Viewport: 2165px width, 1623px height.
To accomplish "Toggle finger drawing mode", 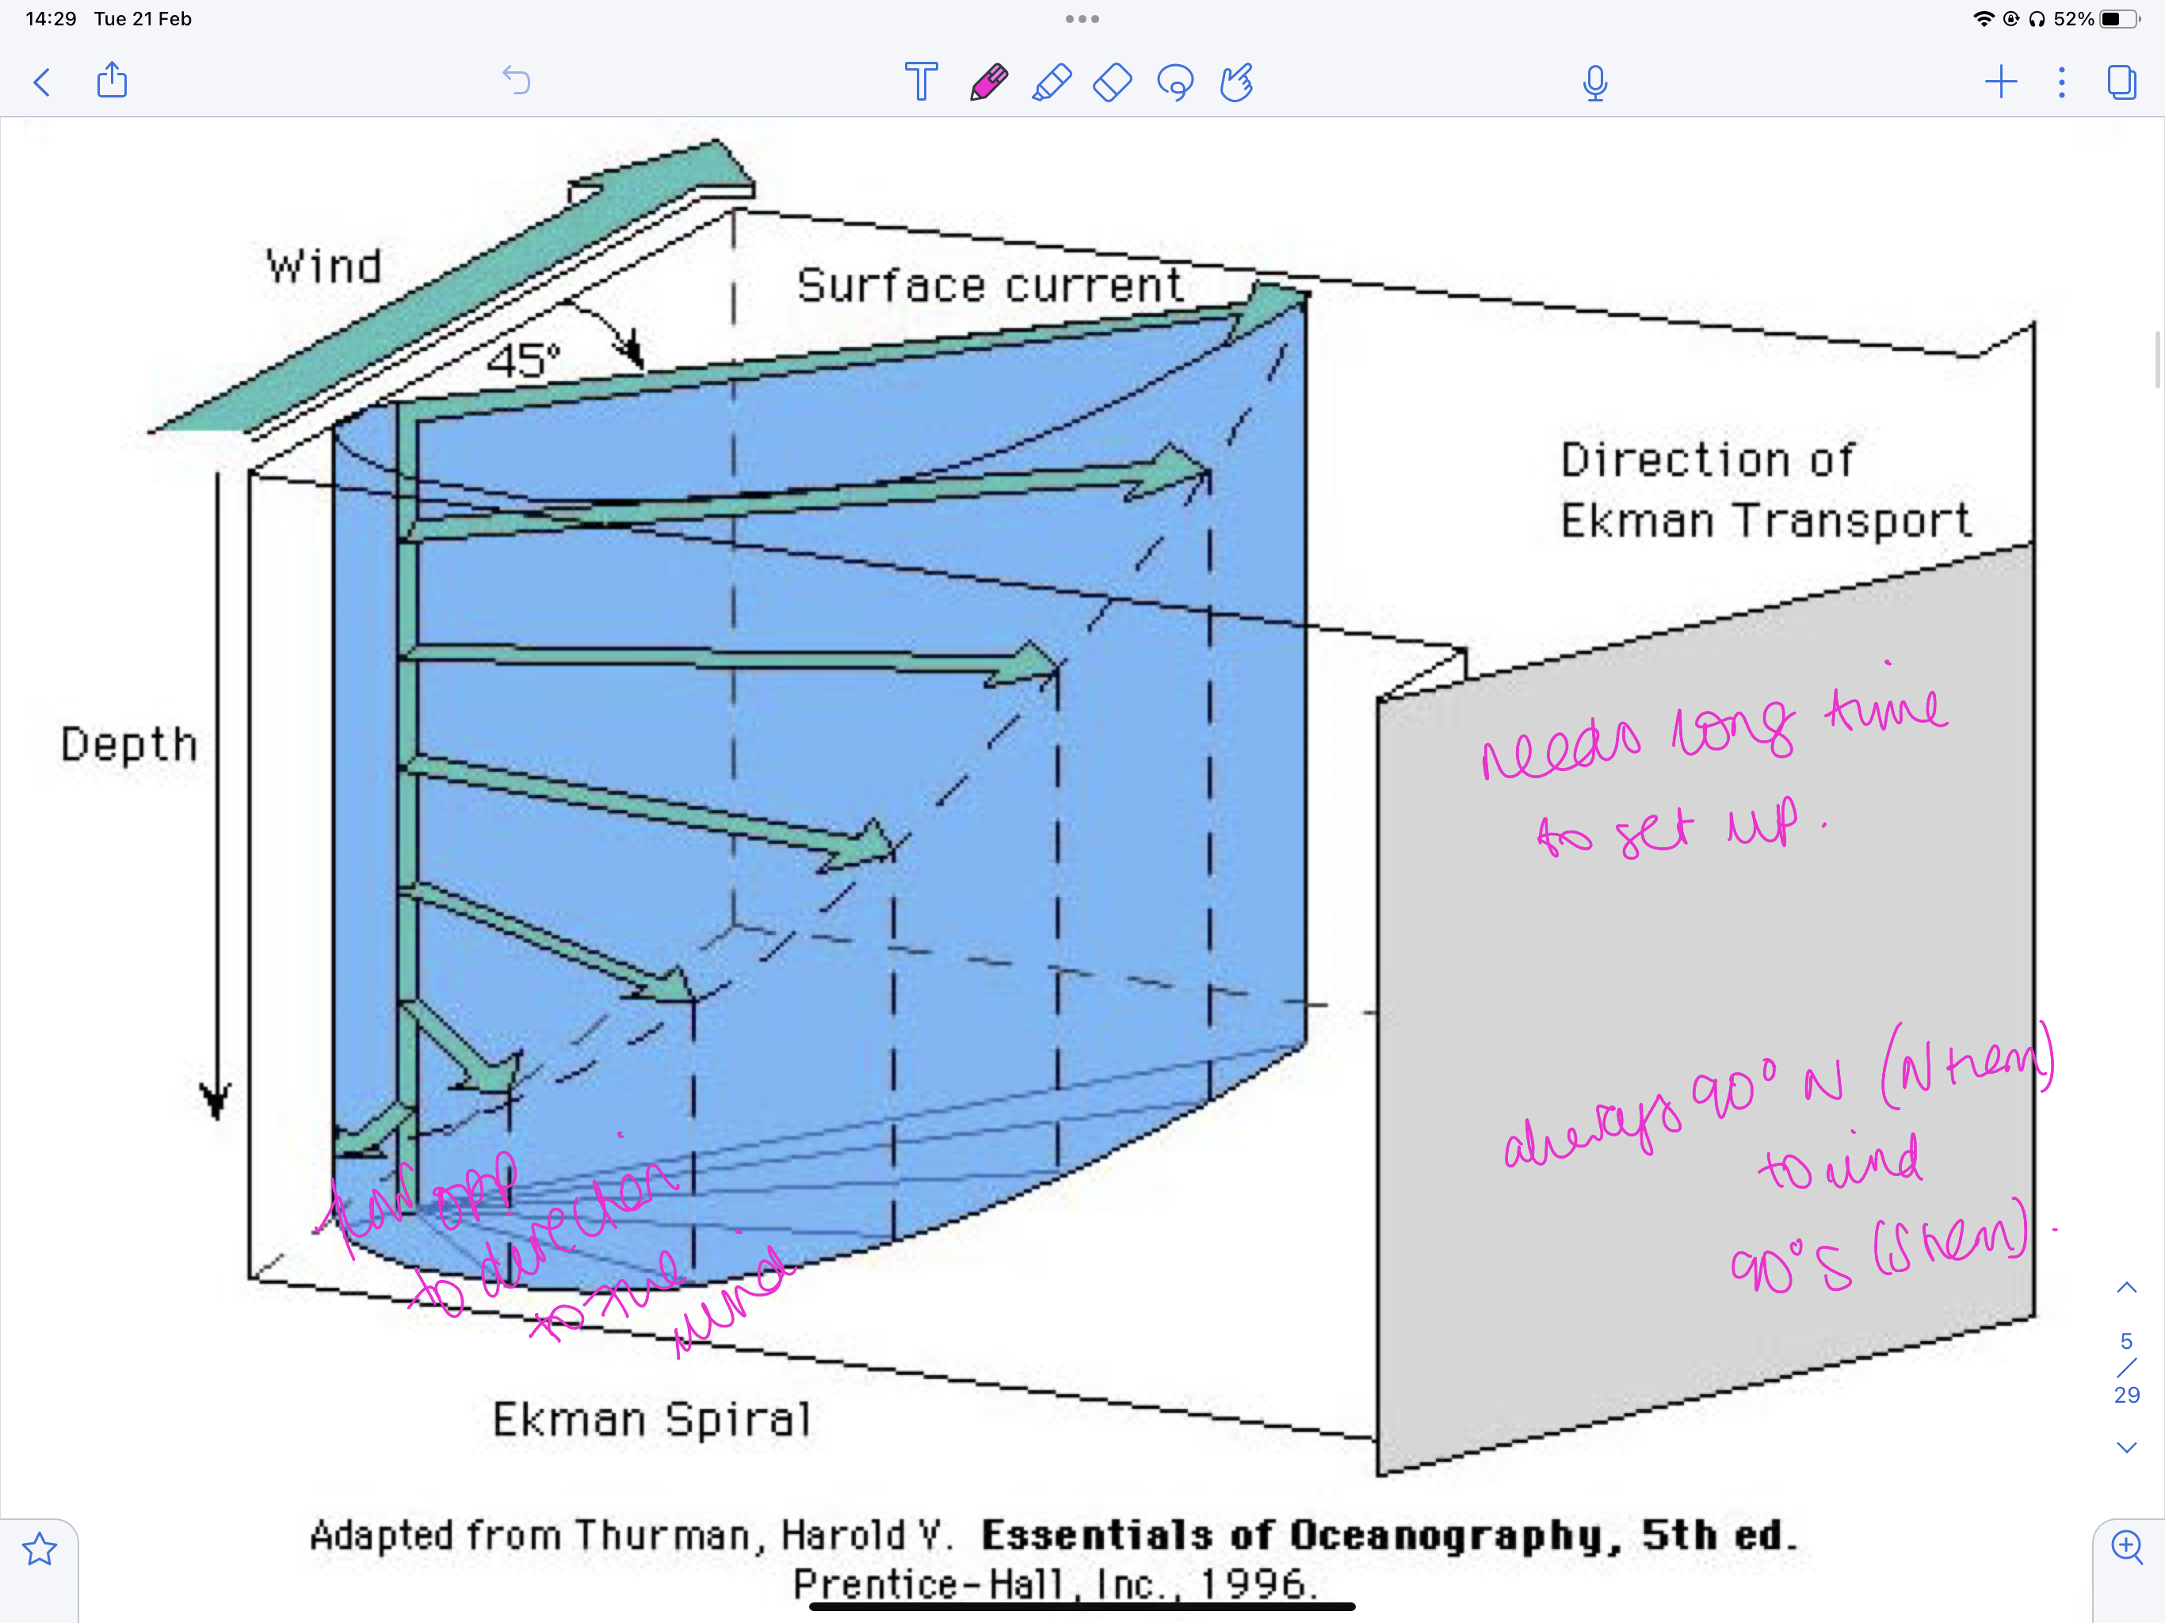I will 1236,82.
